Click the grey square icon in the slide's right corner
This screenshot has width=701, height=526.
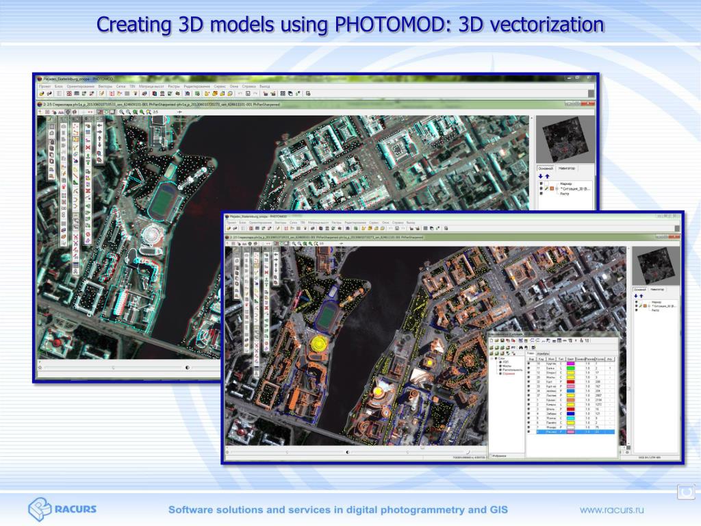pyautogui.click(x=686, y=492)
